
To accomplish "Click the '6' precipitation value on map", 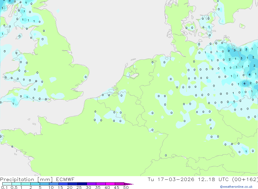I will [245, 84].
